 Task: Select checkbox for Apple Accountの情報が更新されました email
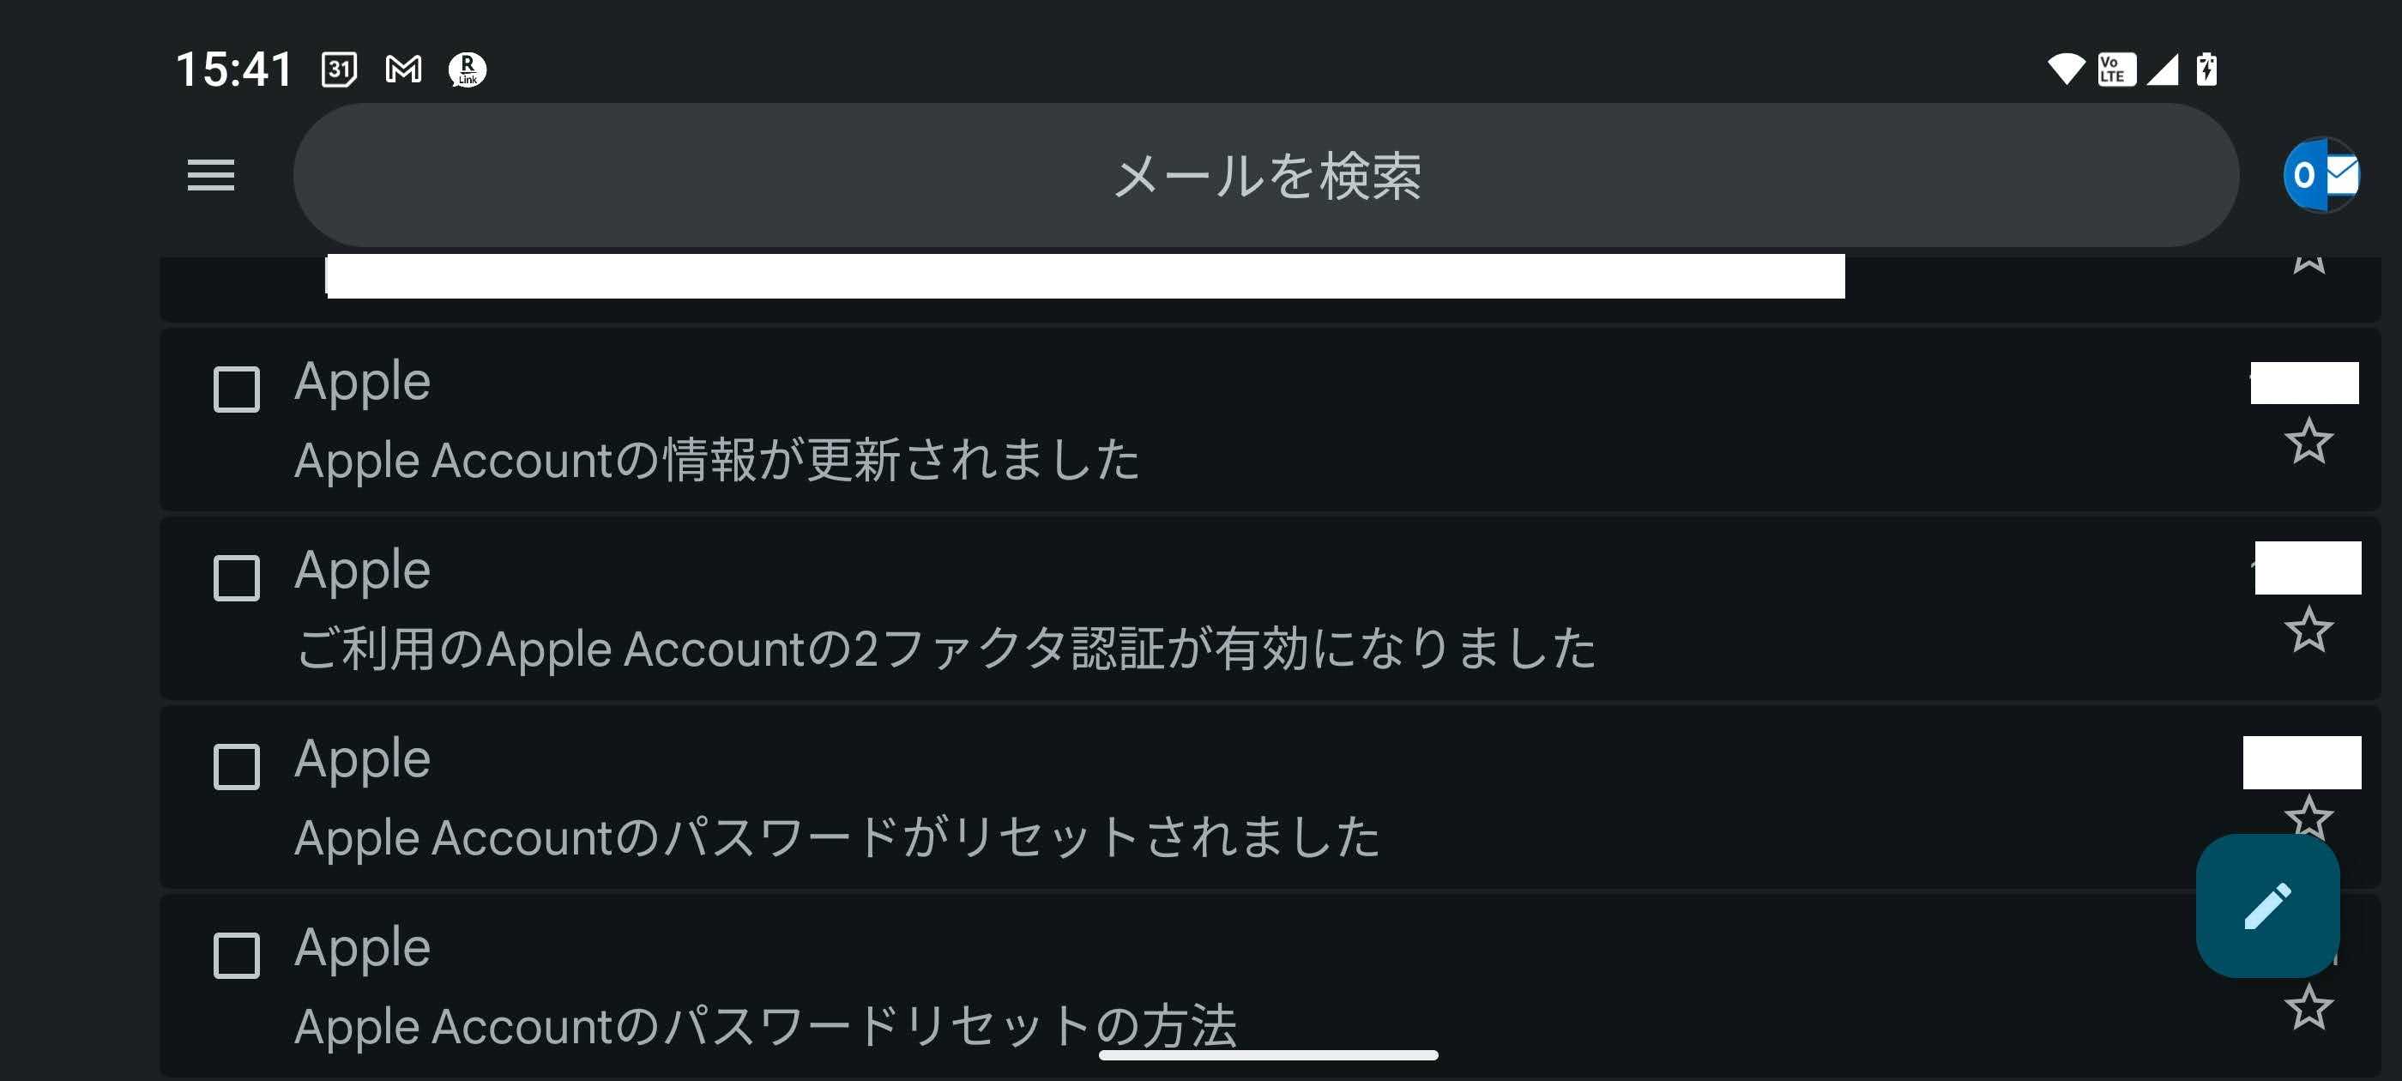(x=237, y=389)
